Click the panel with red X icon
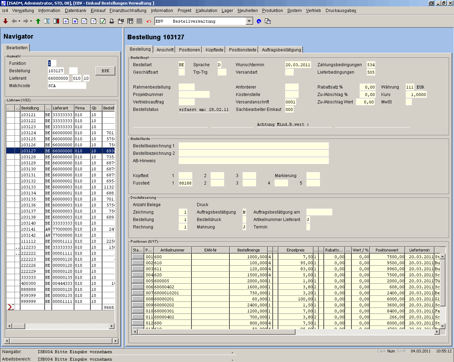 click(x=56, y=21)
